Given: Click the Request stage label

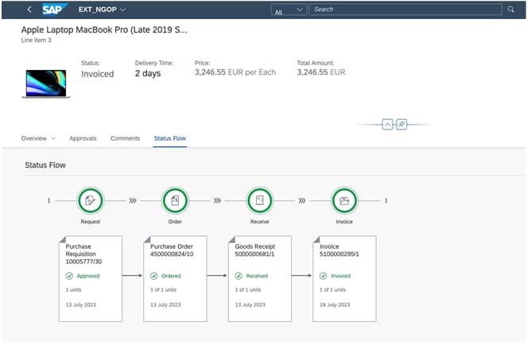Looking at the screenshot, I should pyautogui.click(x=91, y=222).
